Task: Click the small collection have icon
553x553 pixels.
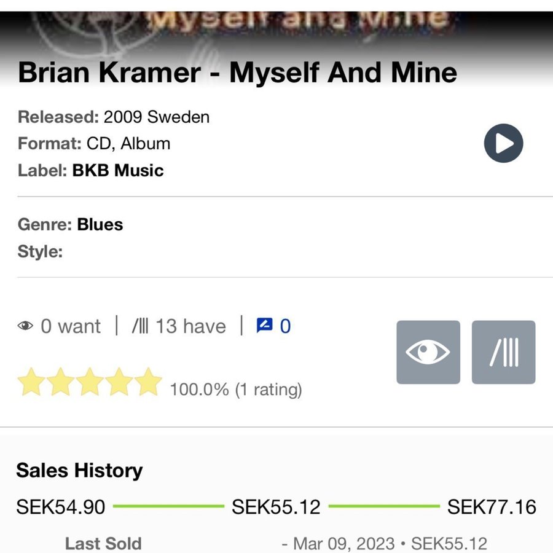Action: click(139, 326)
